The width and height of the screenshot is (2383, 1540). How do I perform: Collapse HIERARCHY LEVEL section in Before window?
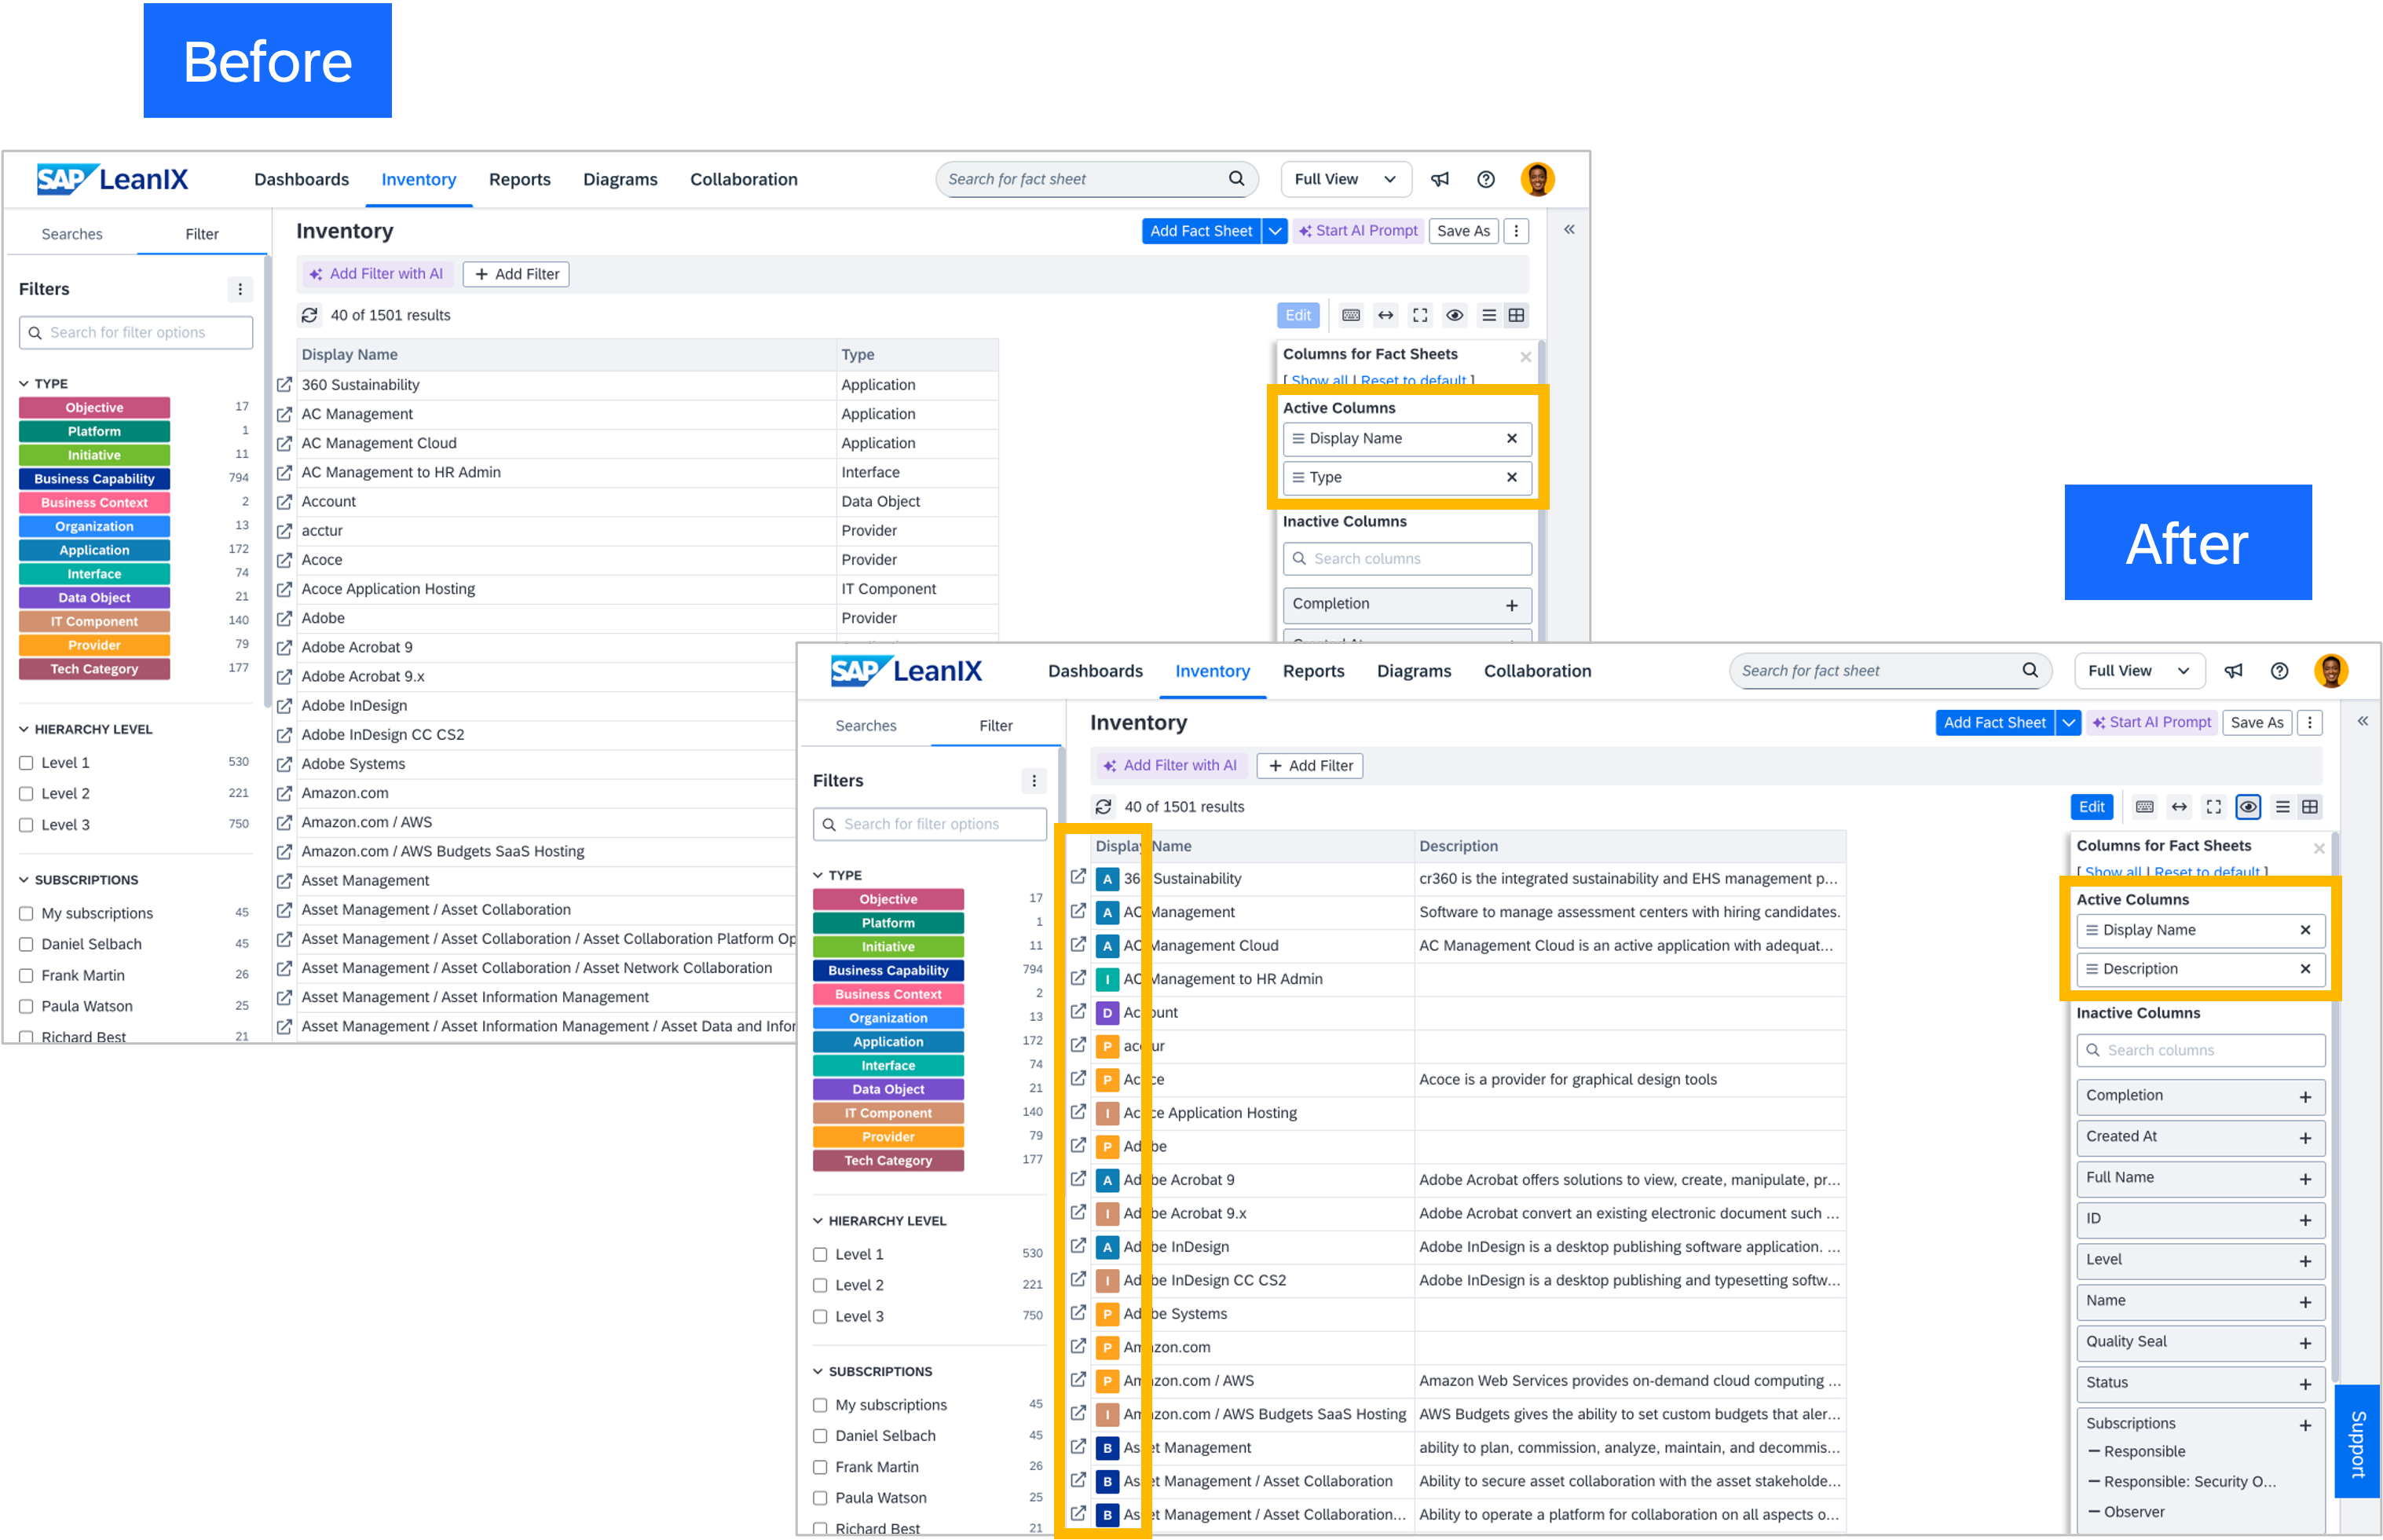pyautogui.click(x=24, y=729)
